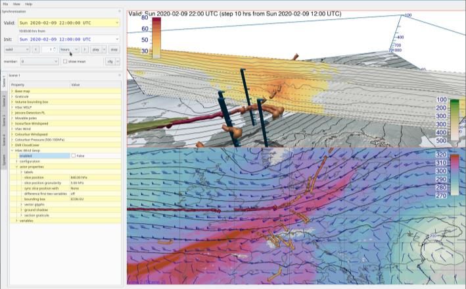Click the green pressure colourbar legend
The width and height of the screenshot is (466, 289).
(455, 120)
